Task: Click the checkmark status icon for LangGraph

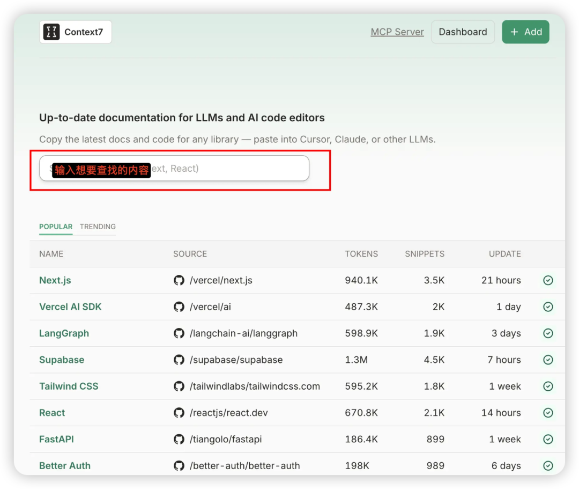Action: coord(548,333)
